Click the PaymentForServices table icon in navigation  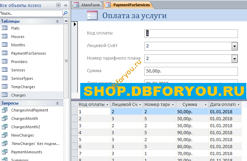5,53
